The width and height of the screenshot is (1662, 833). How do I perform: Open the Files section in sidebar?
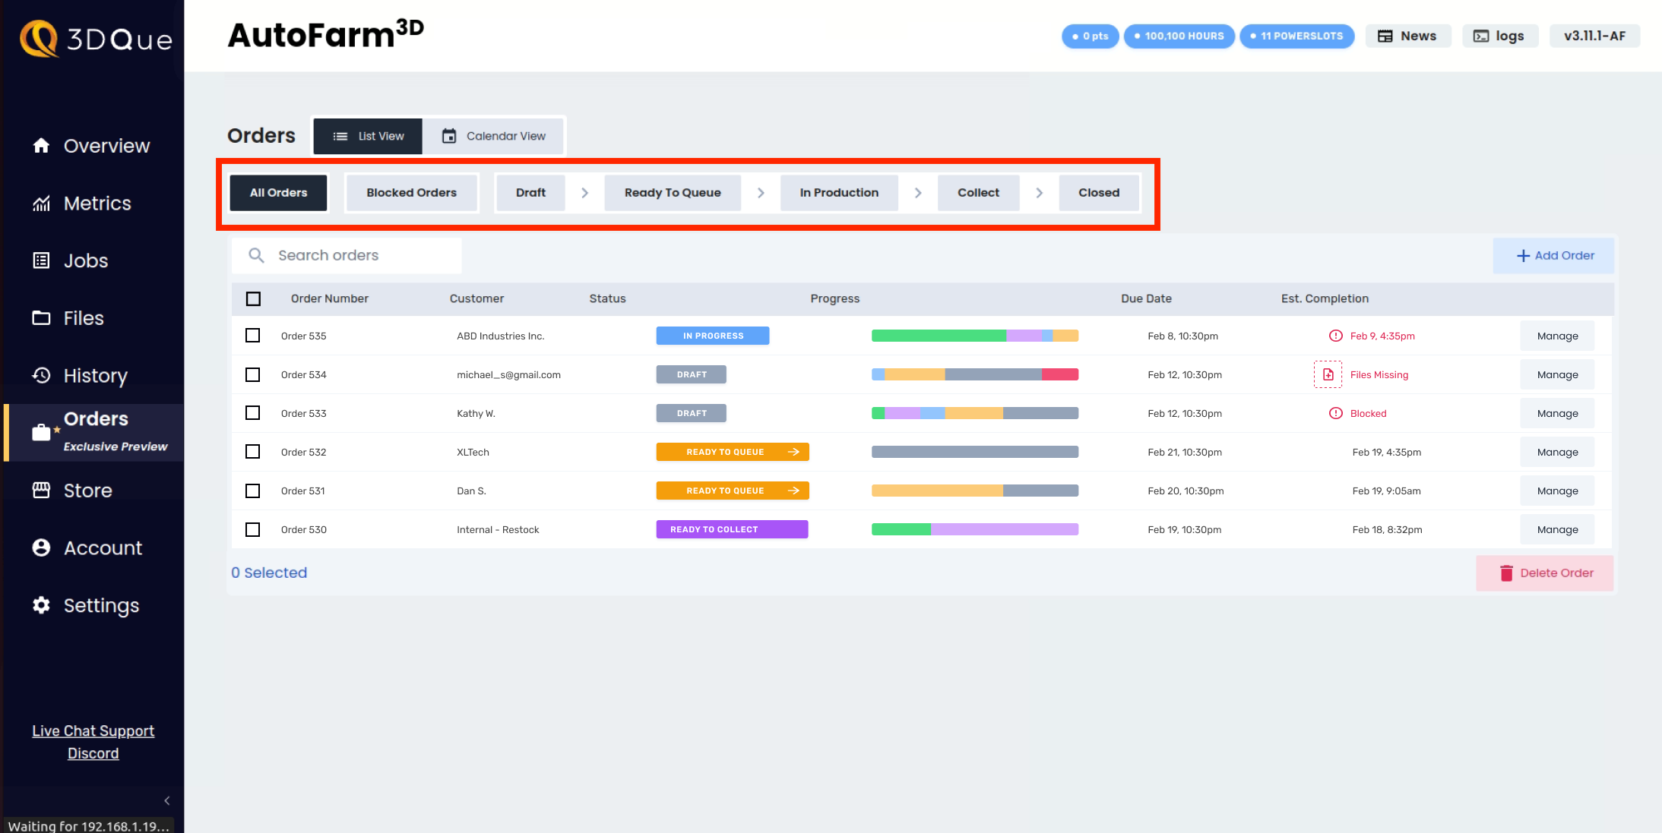point(84,318)
